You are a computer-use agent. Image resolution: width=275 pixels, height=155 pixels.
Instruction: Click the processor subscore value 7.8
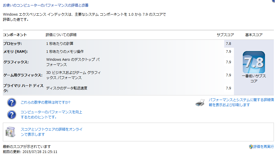tap(228, 44)
